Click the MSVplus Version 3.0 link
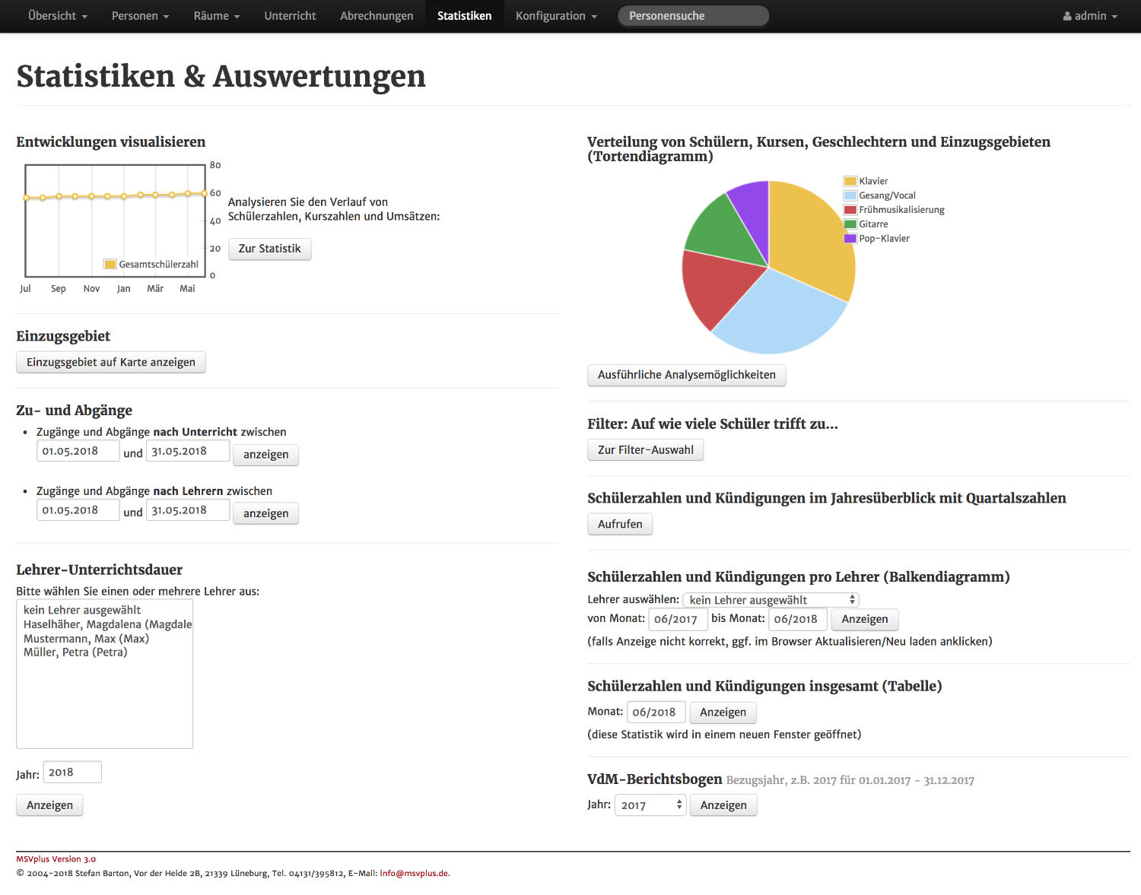 click(56, 859)
